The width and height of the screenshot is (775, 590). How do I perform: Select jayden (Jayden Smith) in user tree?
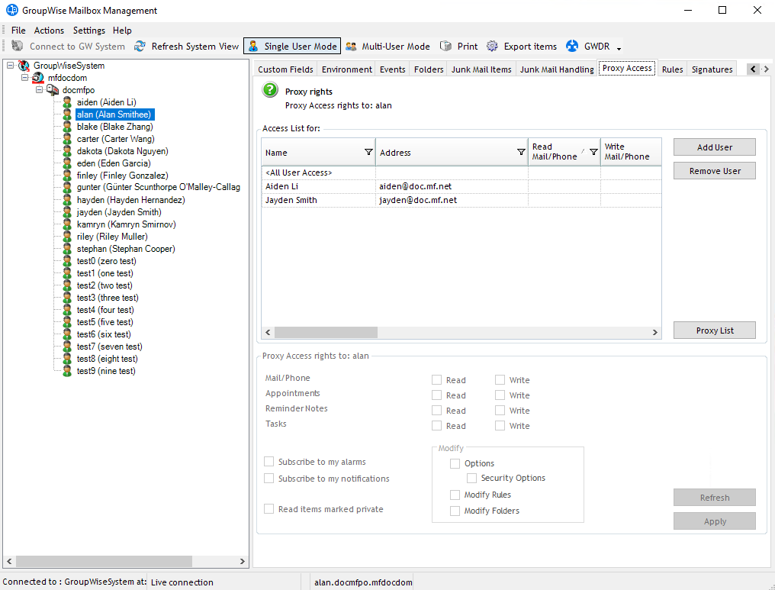[x=118, y=212]
